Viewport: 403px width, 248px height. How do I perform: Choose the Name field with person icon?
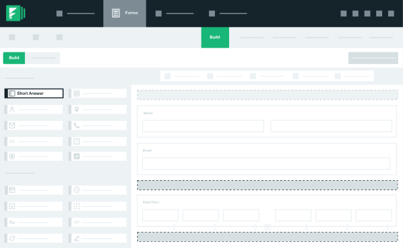(34, 110)
